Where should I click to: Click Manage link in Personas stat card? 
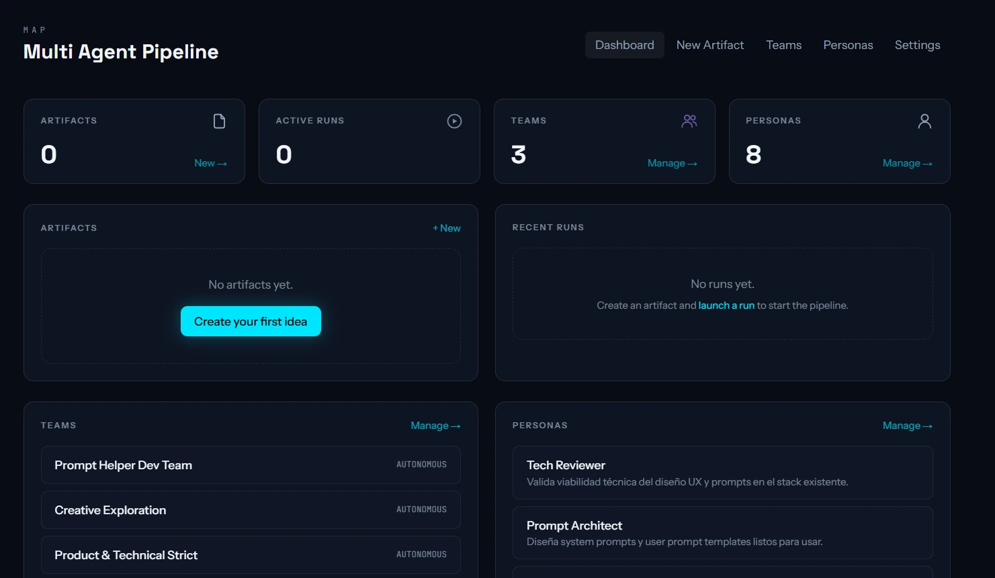coord(908,163)
